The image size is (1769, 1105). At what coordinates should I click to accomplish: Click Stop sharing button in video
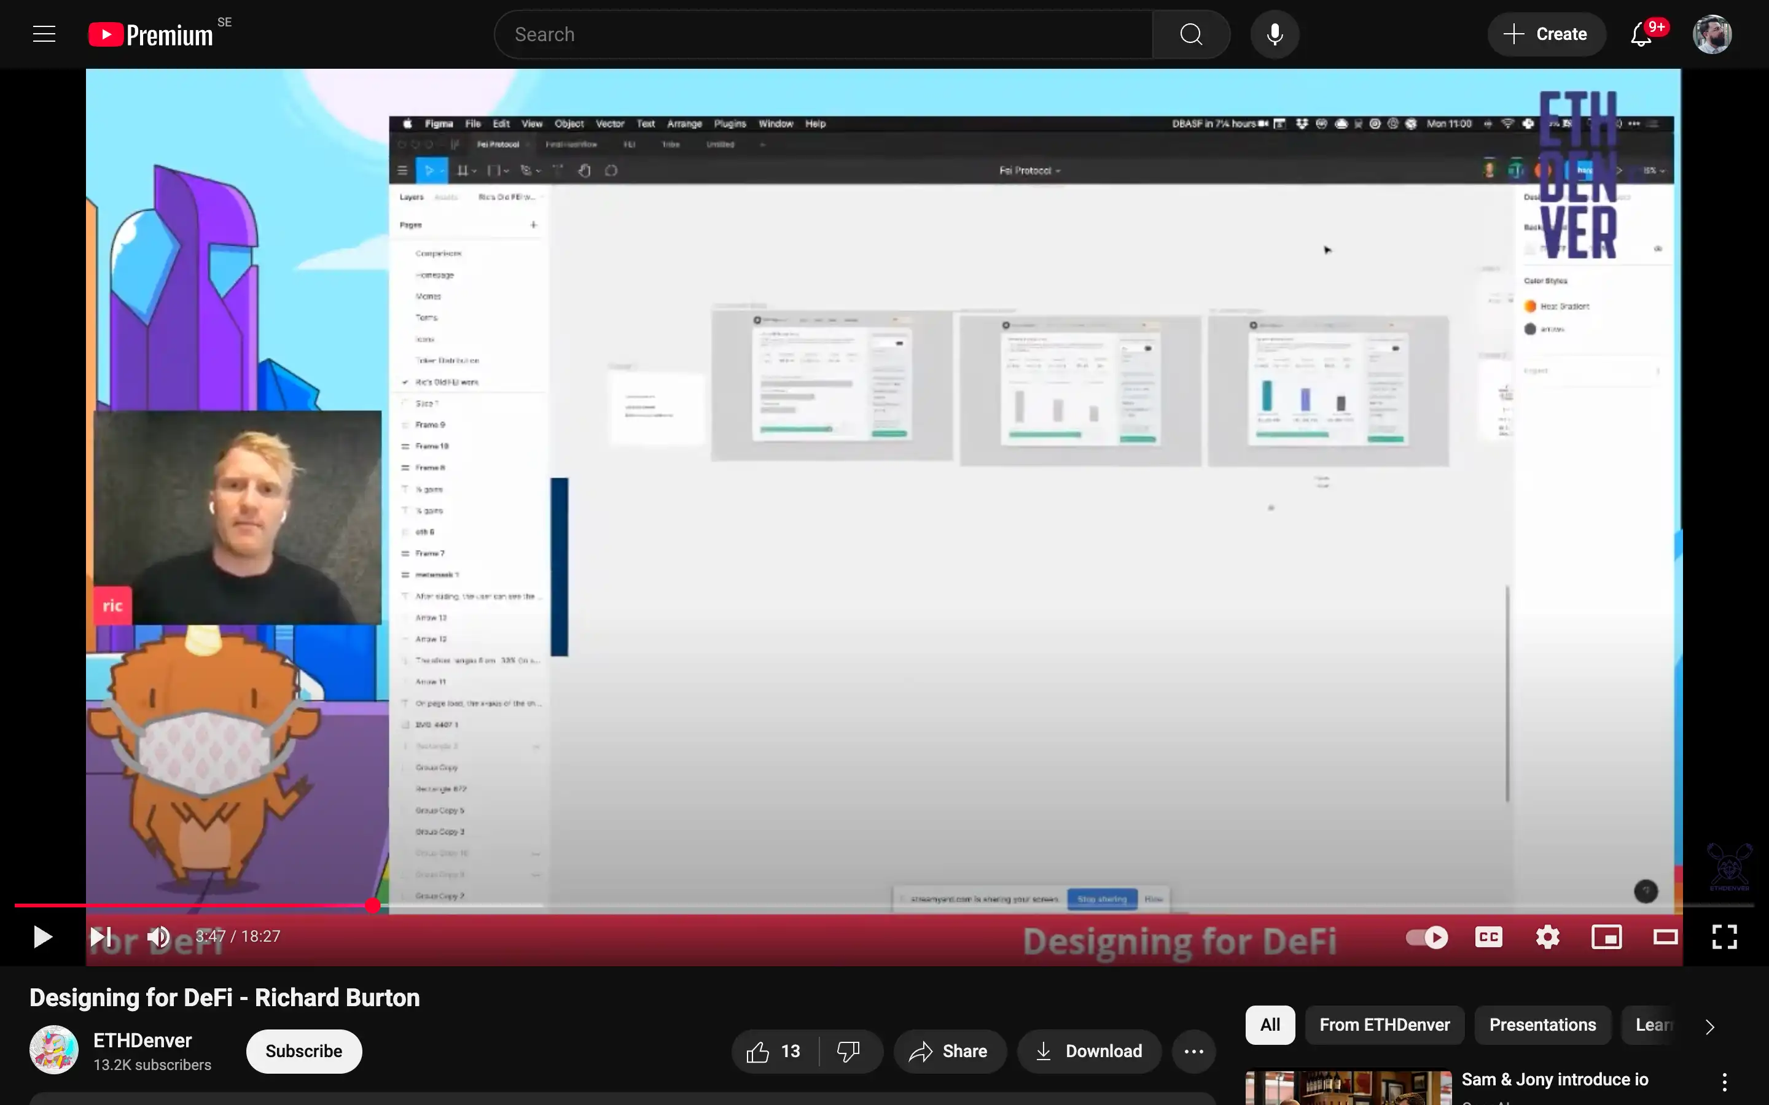coord(1101,899)
